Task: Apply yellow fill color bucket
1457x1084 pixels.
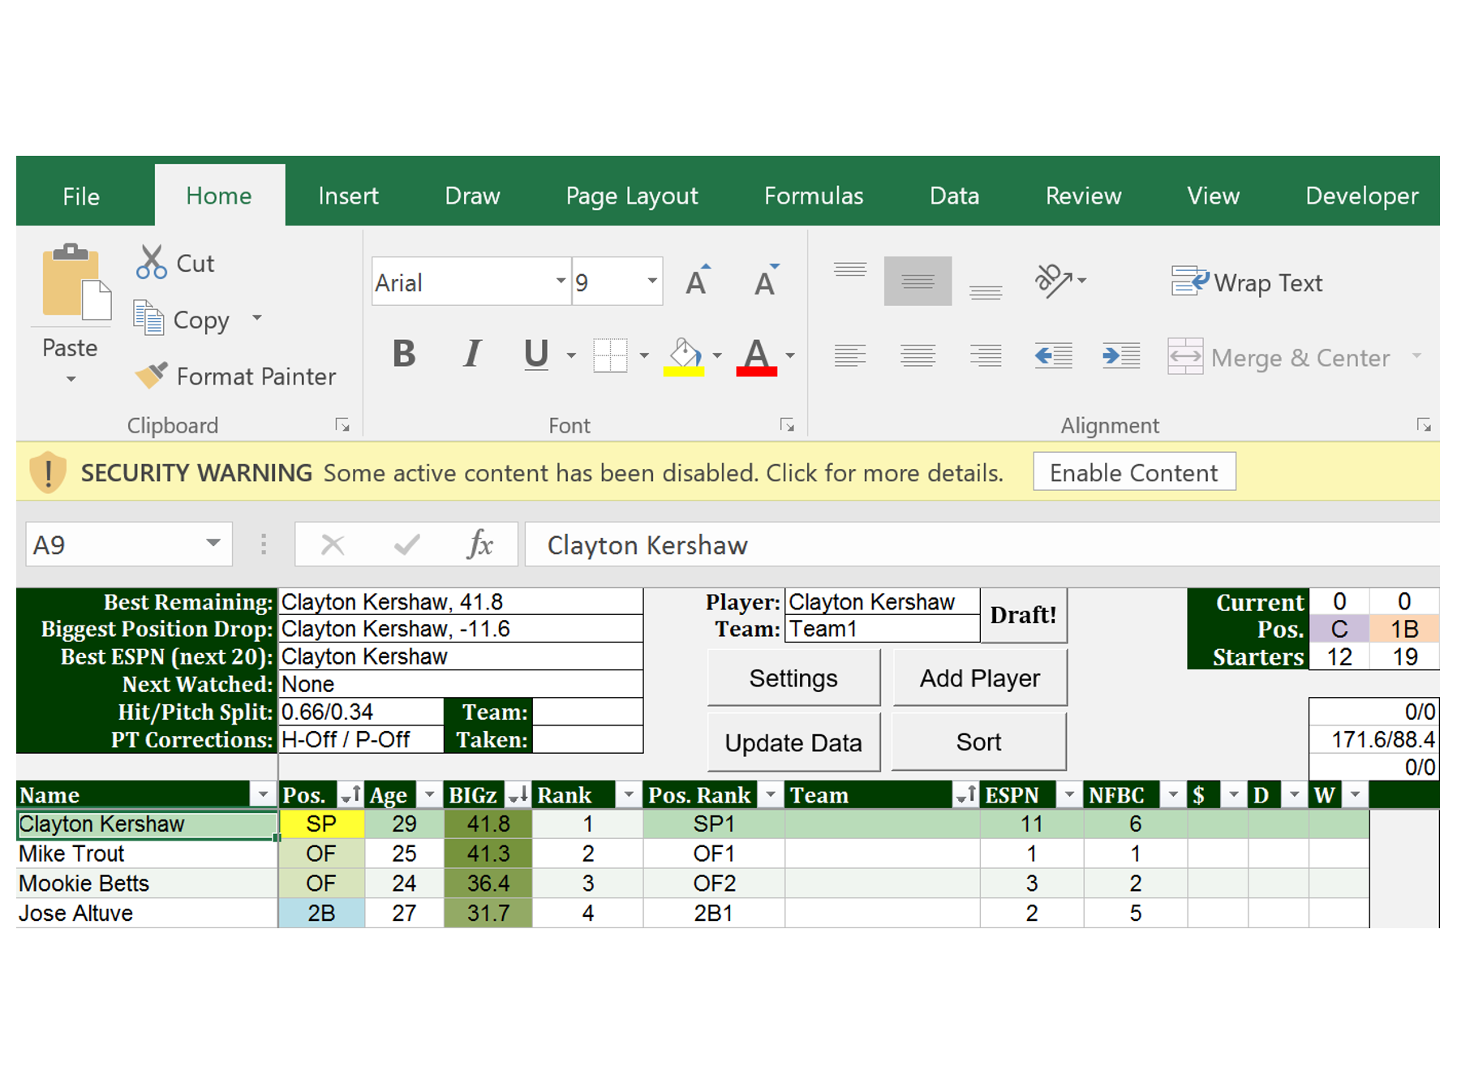Action: coord(684,356)
